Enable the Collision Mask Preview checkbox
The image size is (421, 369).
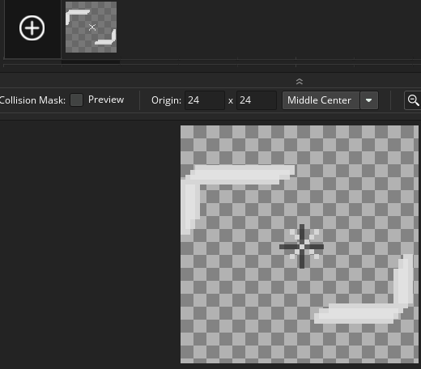pos(76,100)
